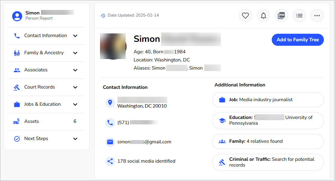The height and width of the screenshot is (181, 335).
Task: Click the Add to Family Tree button
Action: (x=298, y=39)
